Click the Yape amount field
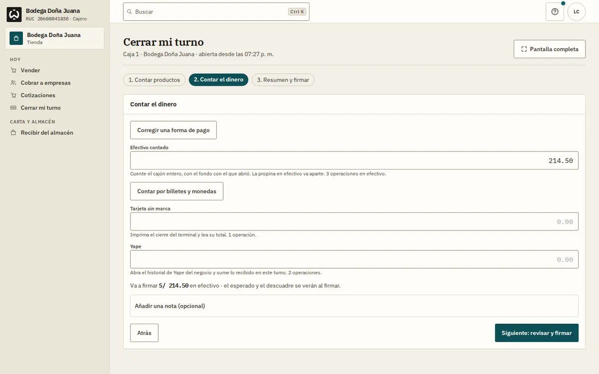Screen dimensions: 599x374 tap(354, 259)
